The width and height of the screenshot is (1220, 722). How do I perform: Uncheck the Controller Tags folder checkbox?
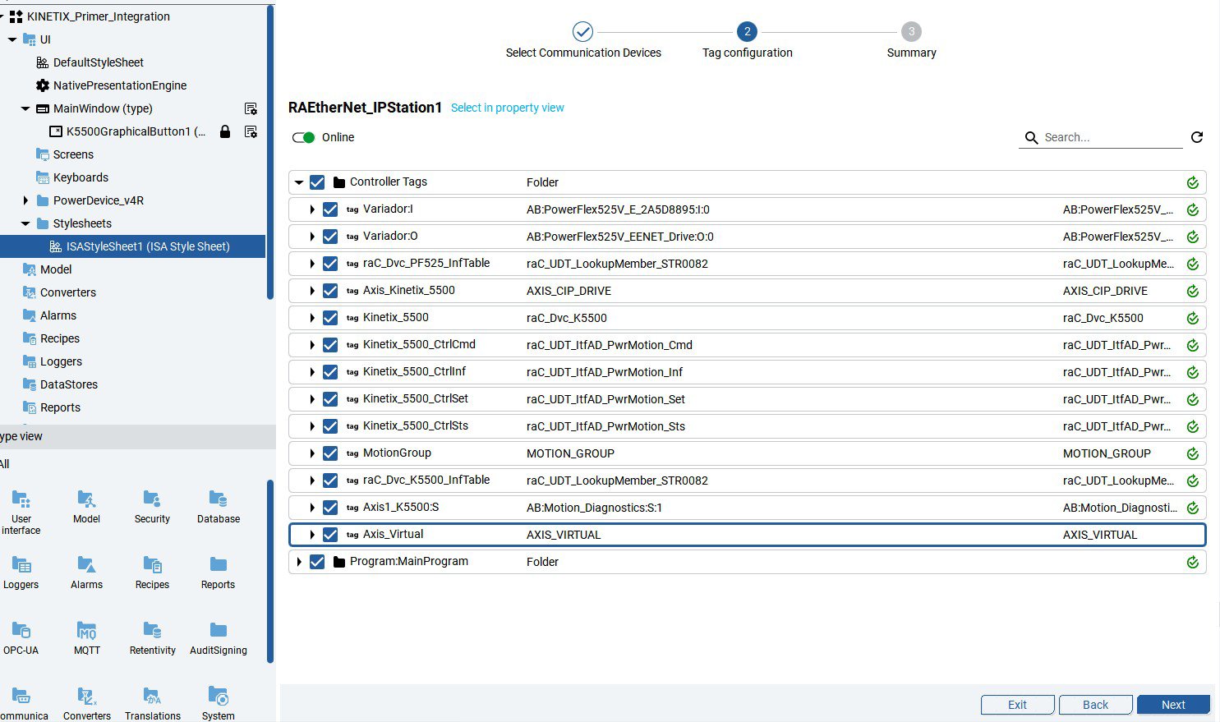[x=317, y=182]
